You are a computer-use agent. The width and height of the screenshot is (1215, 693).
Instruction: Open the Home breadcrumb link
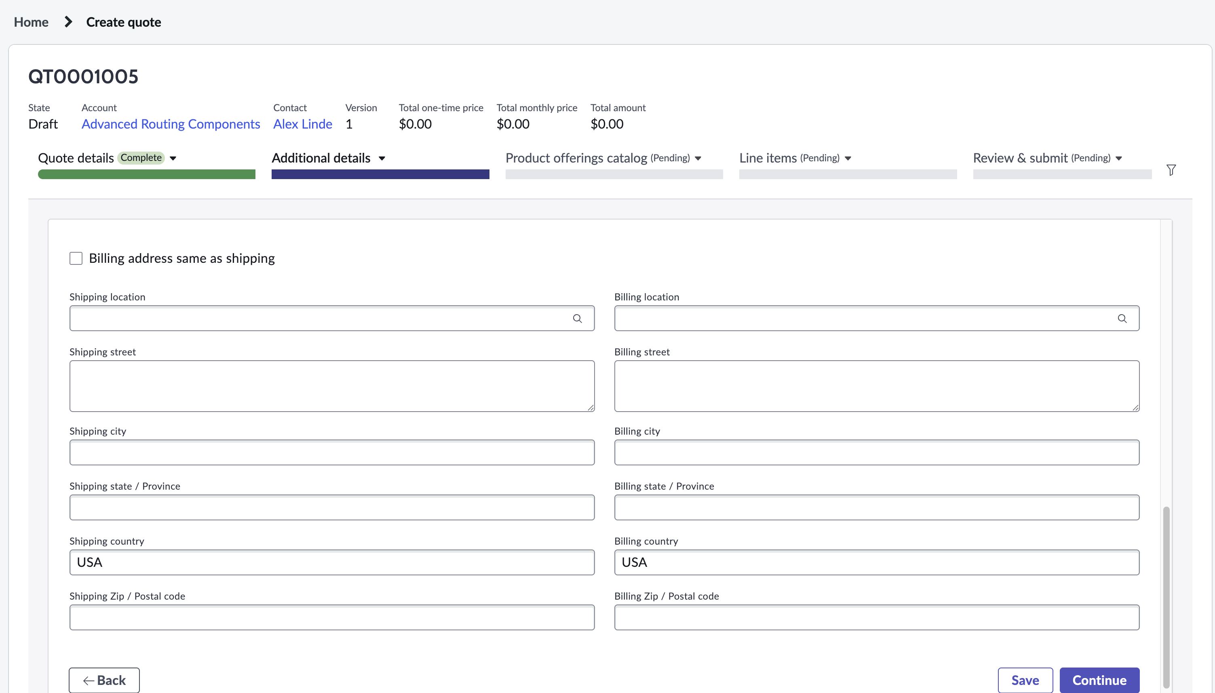[x=31, y=22]
